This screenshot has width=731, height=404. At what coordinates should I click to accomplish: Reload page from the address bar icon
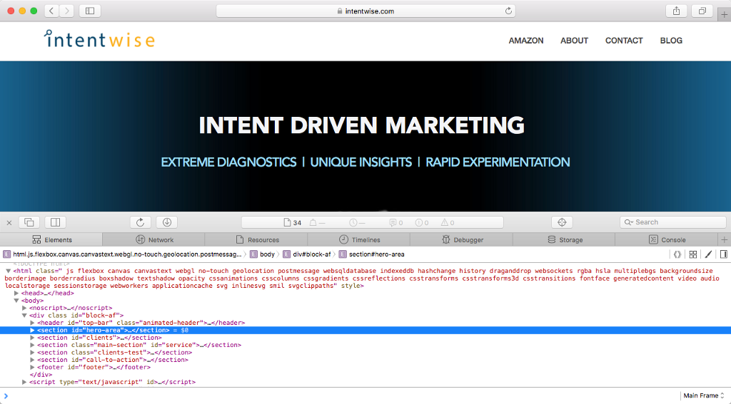(508, 11)
